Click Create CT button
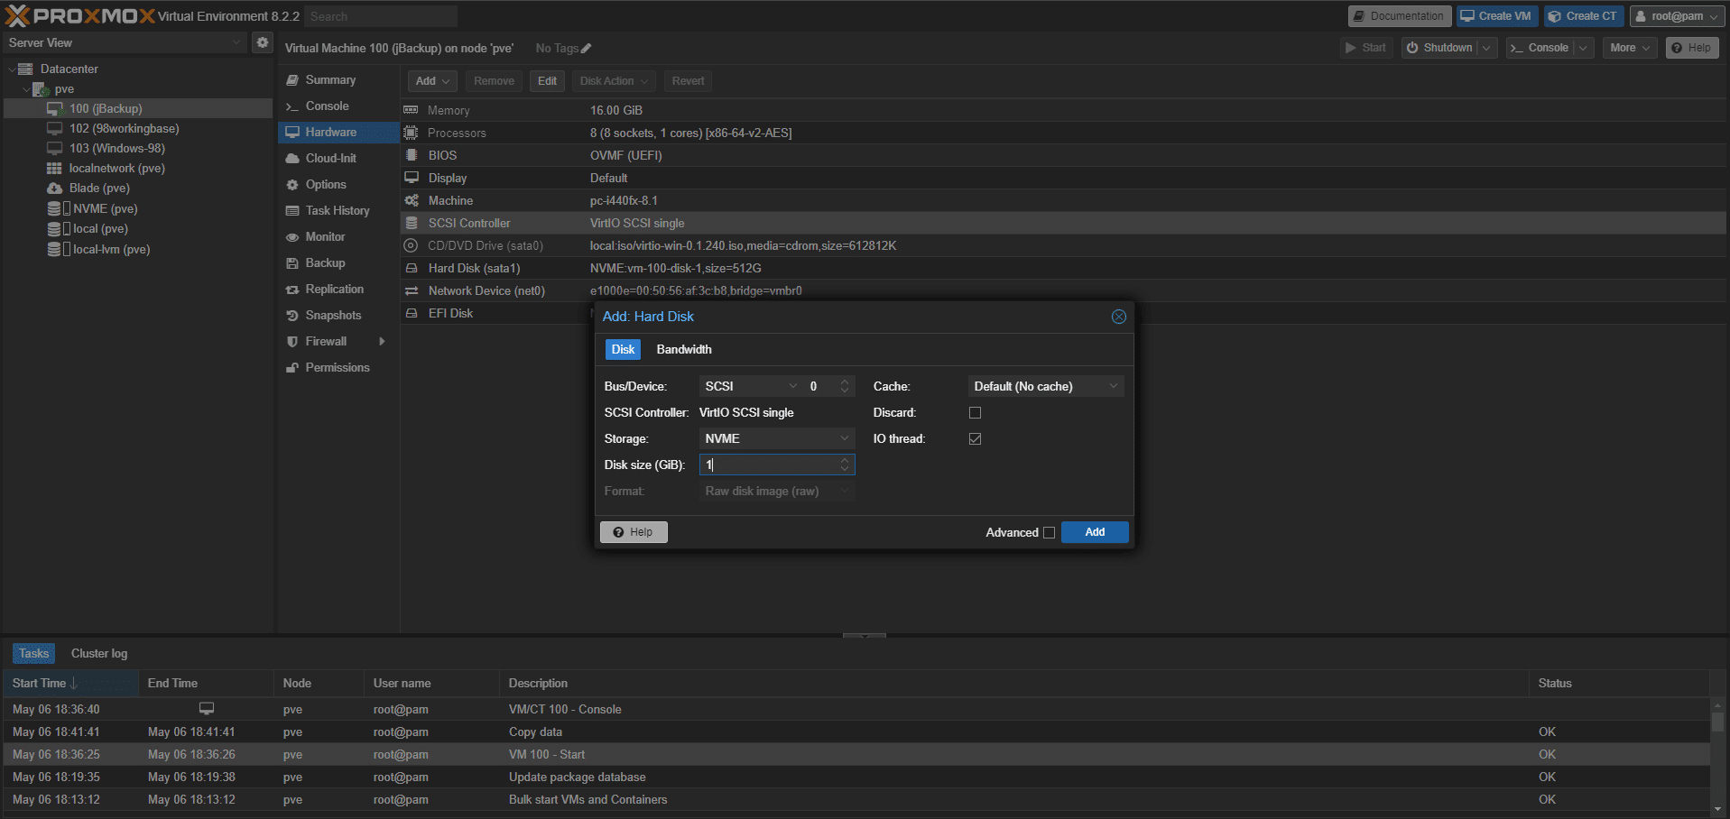Screen dimensions: 1730x819 pyautogui.click(x=1584, y=16)
